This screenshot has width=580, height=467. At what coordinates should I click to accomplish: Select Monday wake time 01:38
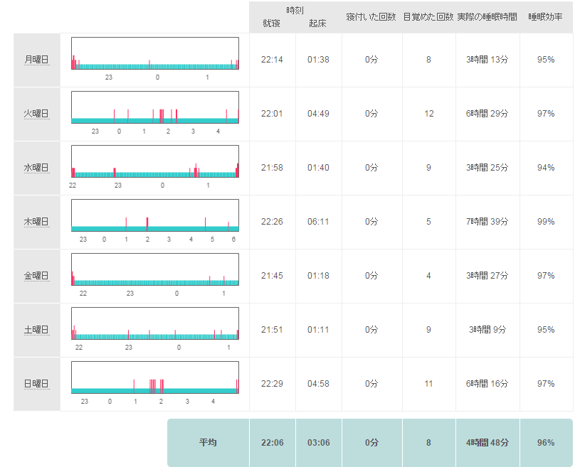click(x=318, y=60)
